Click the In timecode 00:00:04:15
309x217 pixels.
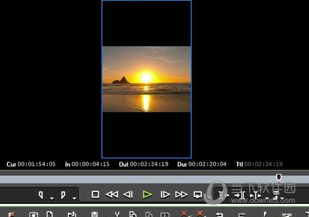point(91,164)
